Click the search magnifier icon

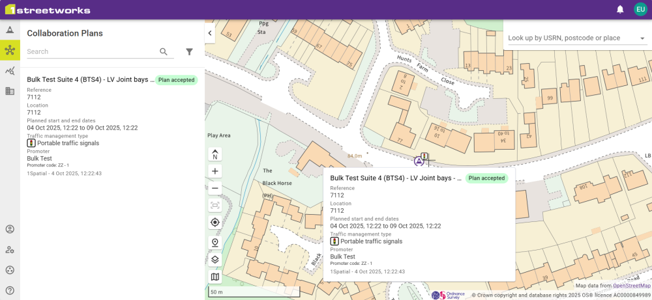tap(164, 51)
